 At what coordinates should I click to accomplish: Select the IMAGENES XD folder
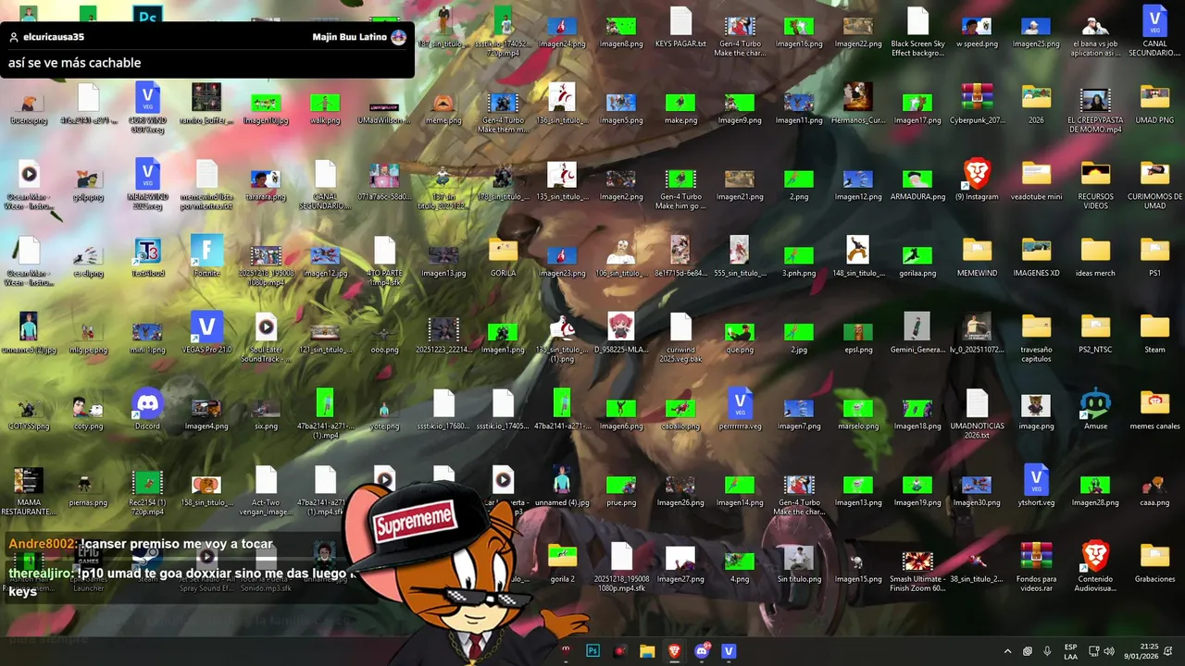click(1036, 256)
